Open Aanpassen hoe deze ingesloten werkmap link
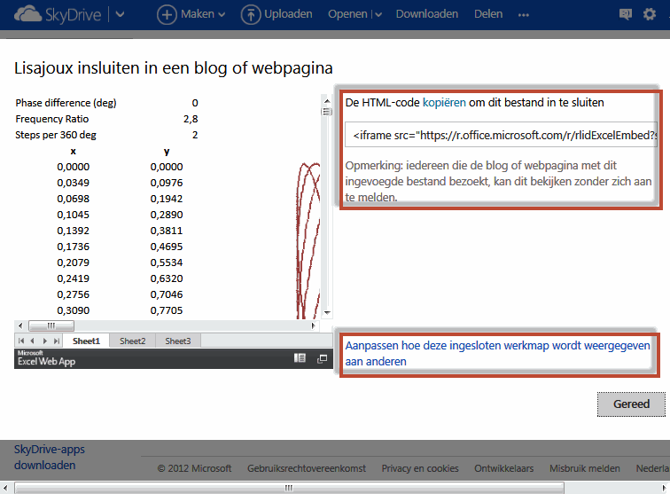 [497, 353]
